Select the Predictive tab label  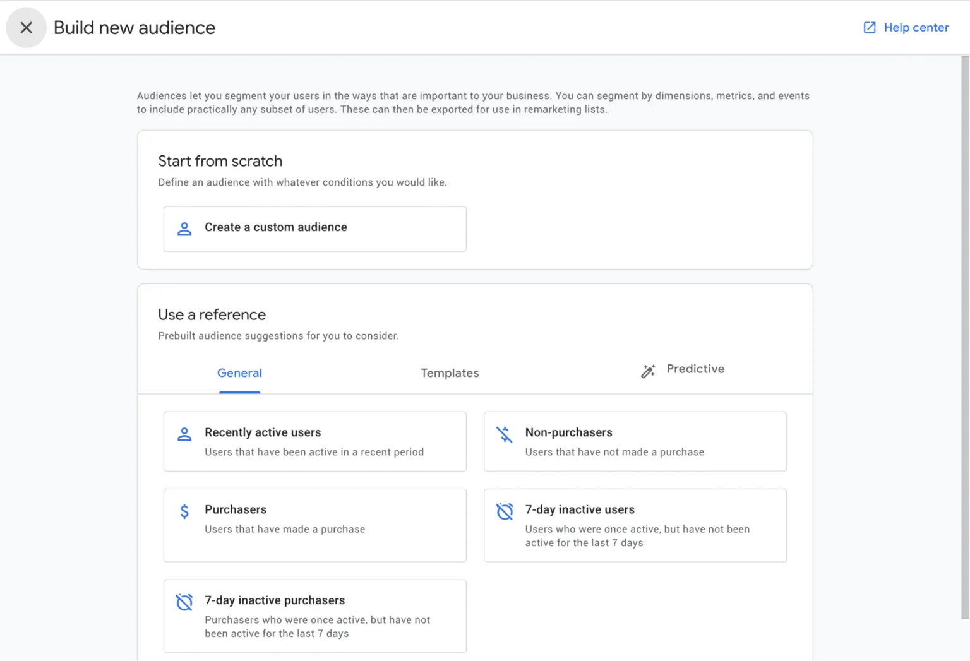point(695,369)
